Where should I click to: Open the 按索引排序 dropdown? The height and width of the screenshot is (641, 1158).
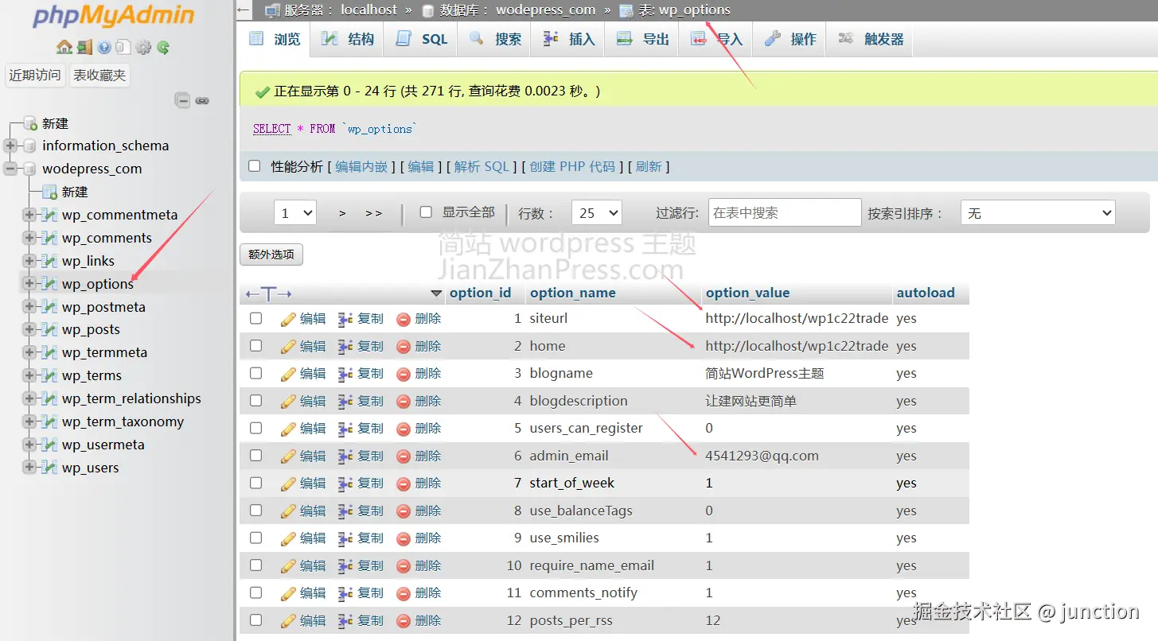click(1038, 213)
